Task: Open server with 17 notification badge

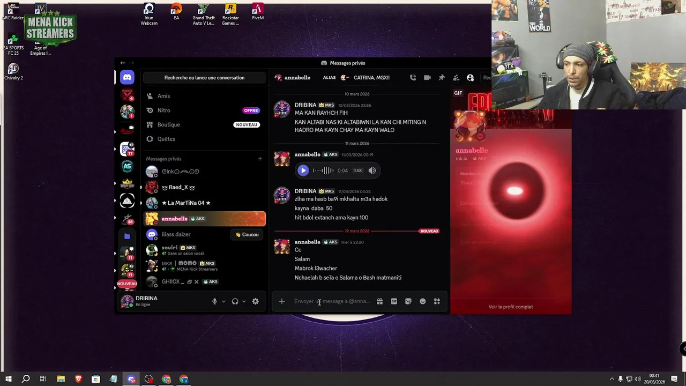Action: [127, 149]
